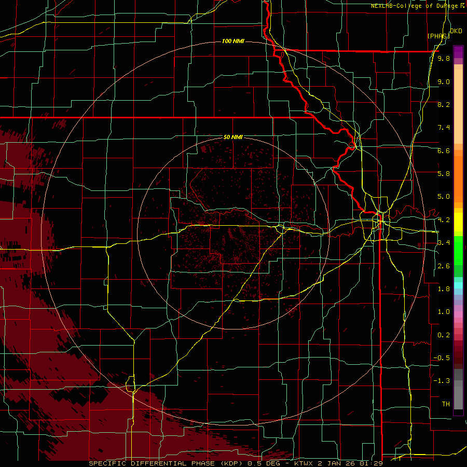Viewport: 467px width, 467px height.
Task: Click the 100 NMI range ring label
Action: pyautogui.click(x=233, y=41)
